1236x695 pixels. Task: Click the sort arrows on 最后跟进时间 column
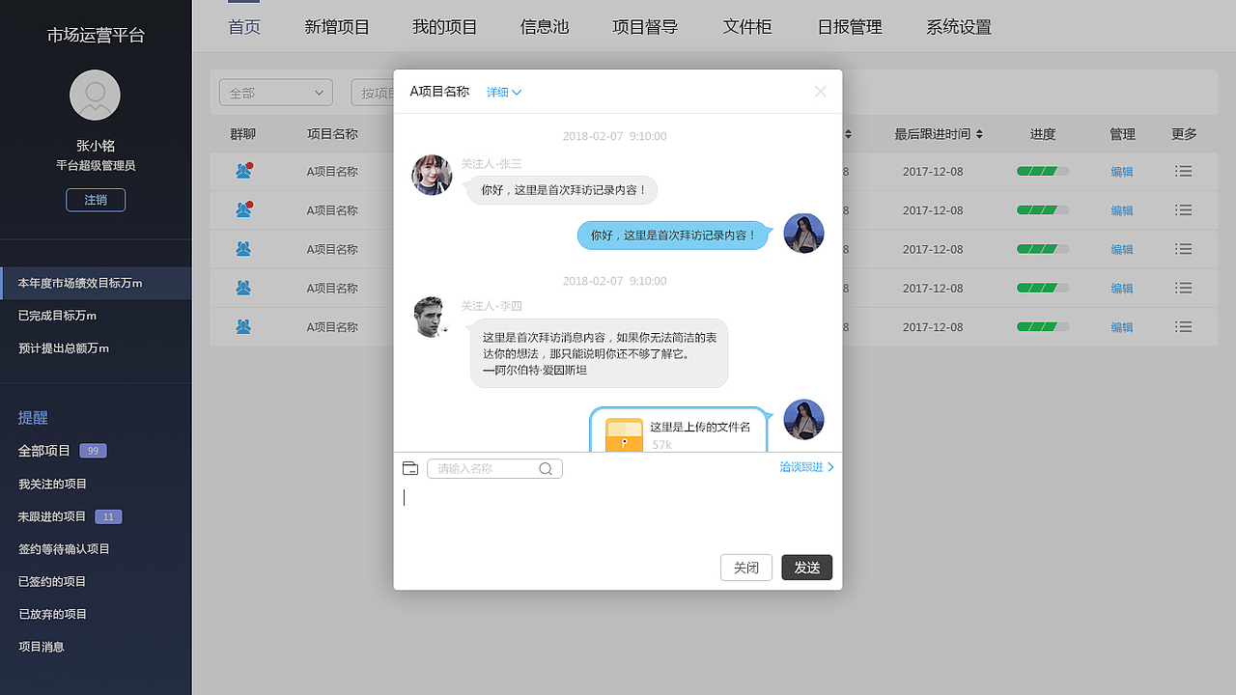977,134
